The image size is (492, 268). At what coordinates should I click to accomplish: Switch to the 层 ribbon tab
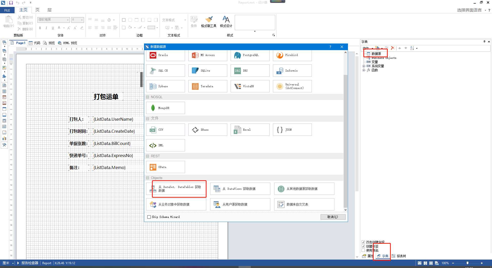coord(49,10)
